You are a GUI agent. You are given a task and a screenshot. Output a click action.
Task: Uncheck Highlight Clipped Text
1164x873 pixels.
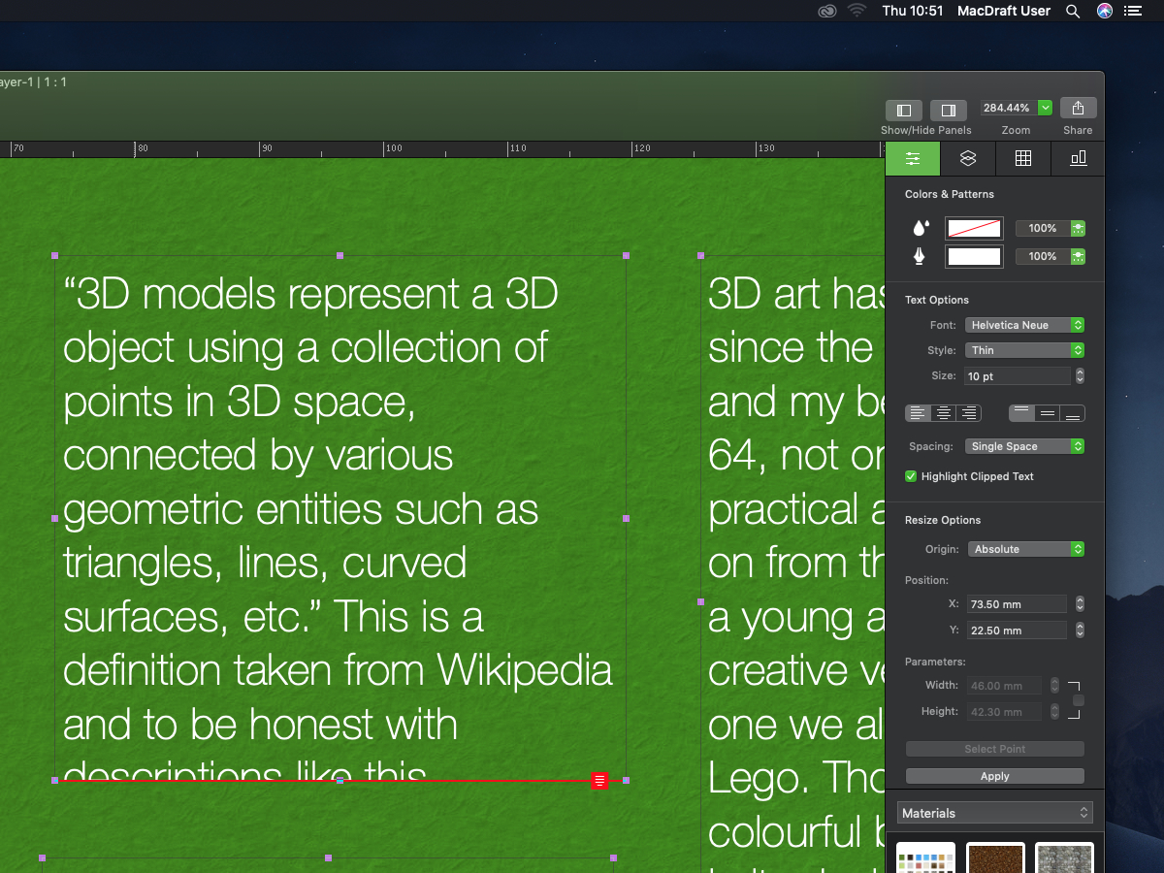click(x=910, y=476)
